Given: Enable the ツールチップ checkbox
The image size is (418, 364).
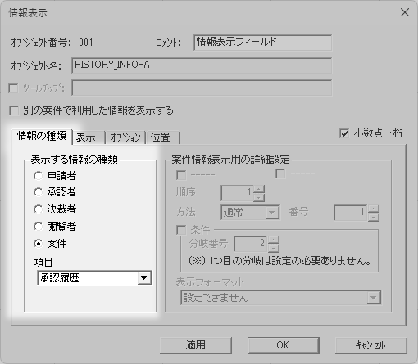Looking at the screenshot, I should 13,88.
